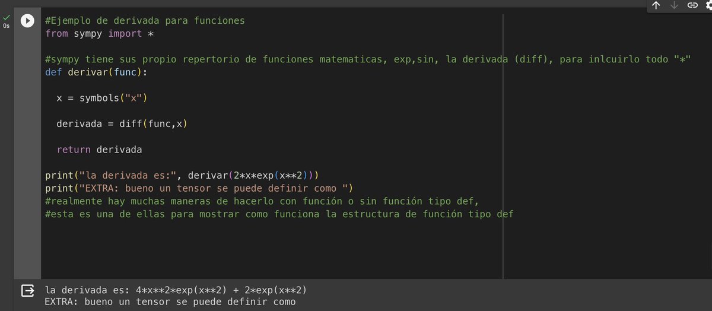Screen dimensions: 712x311
Task: Click the comment '#Ejemplo de derivada para funciones'
Action: (x=145, y=21)
